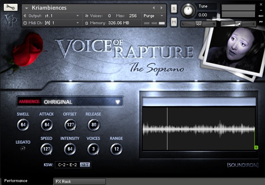
Task: Decrease volume with minus icon
Action: [x=224, y=24]
